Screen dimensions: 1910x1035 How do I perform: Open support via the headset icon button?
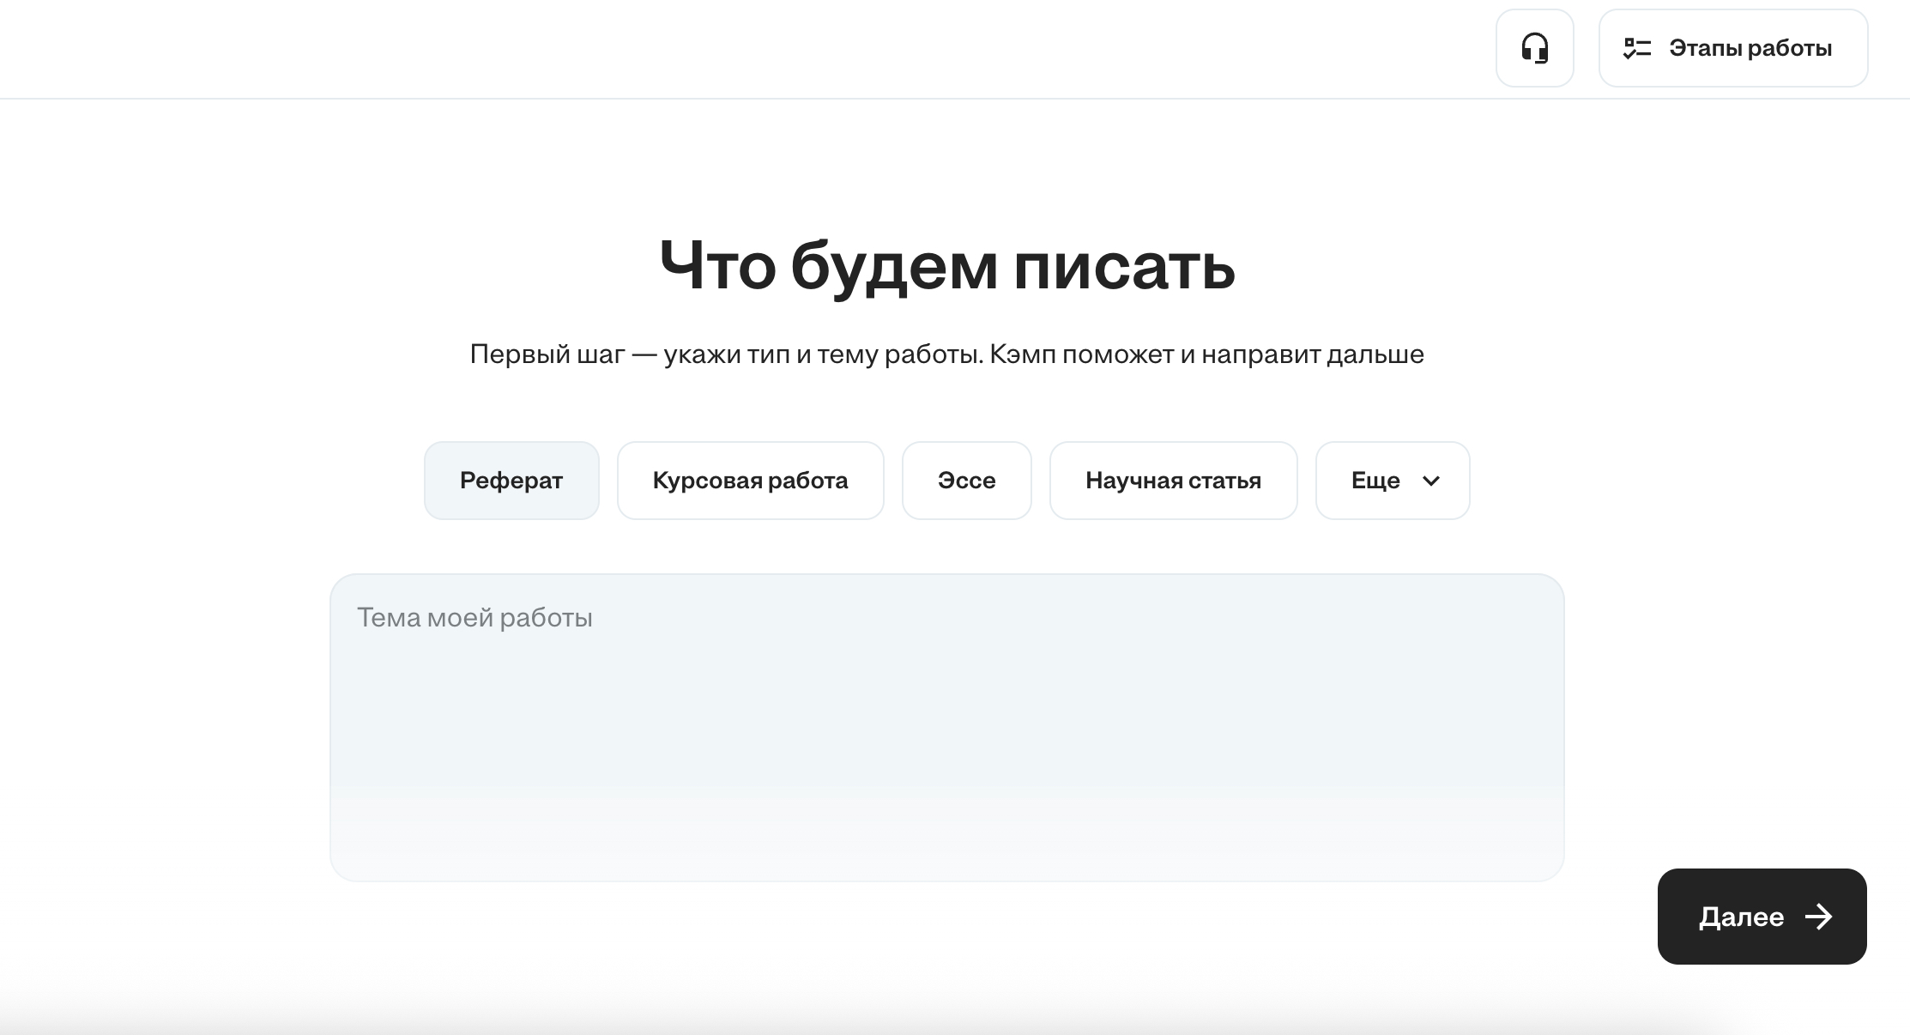[1535, 48]
